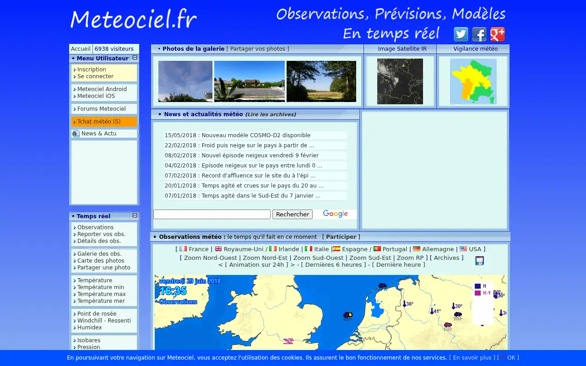
Task: Open the Image Satellite IR thumbnail
Action: point(400,81)
